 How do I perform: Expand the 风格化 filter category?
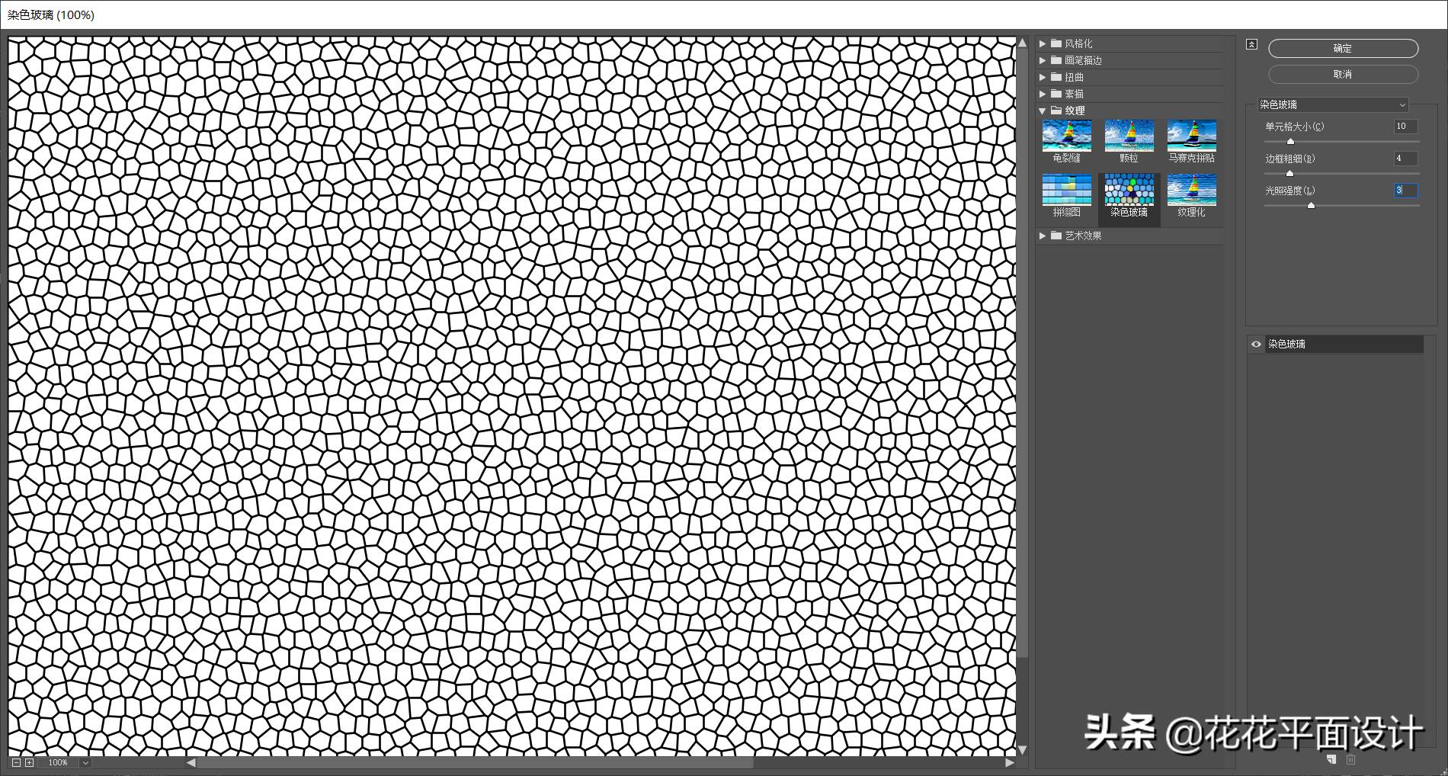(x=1043, y=43)
